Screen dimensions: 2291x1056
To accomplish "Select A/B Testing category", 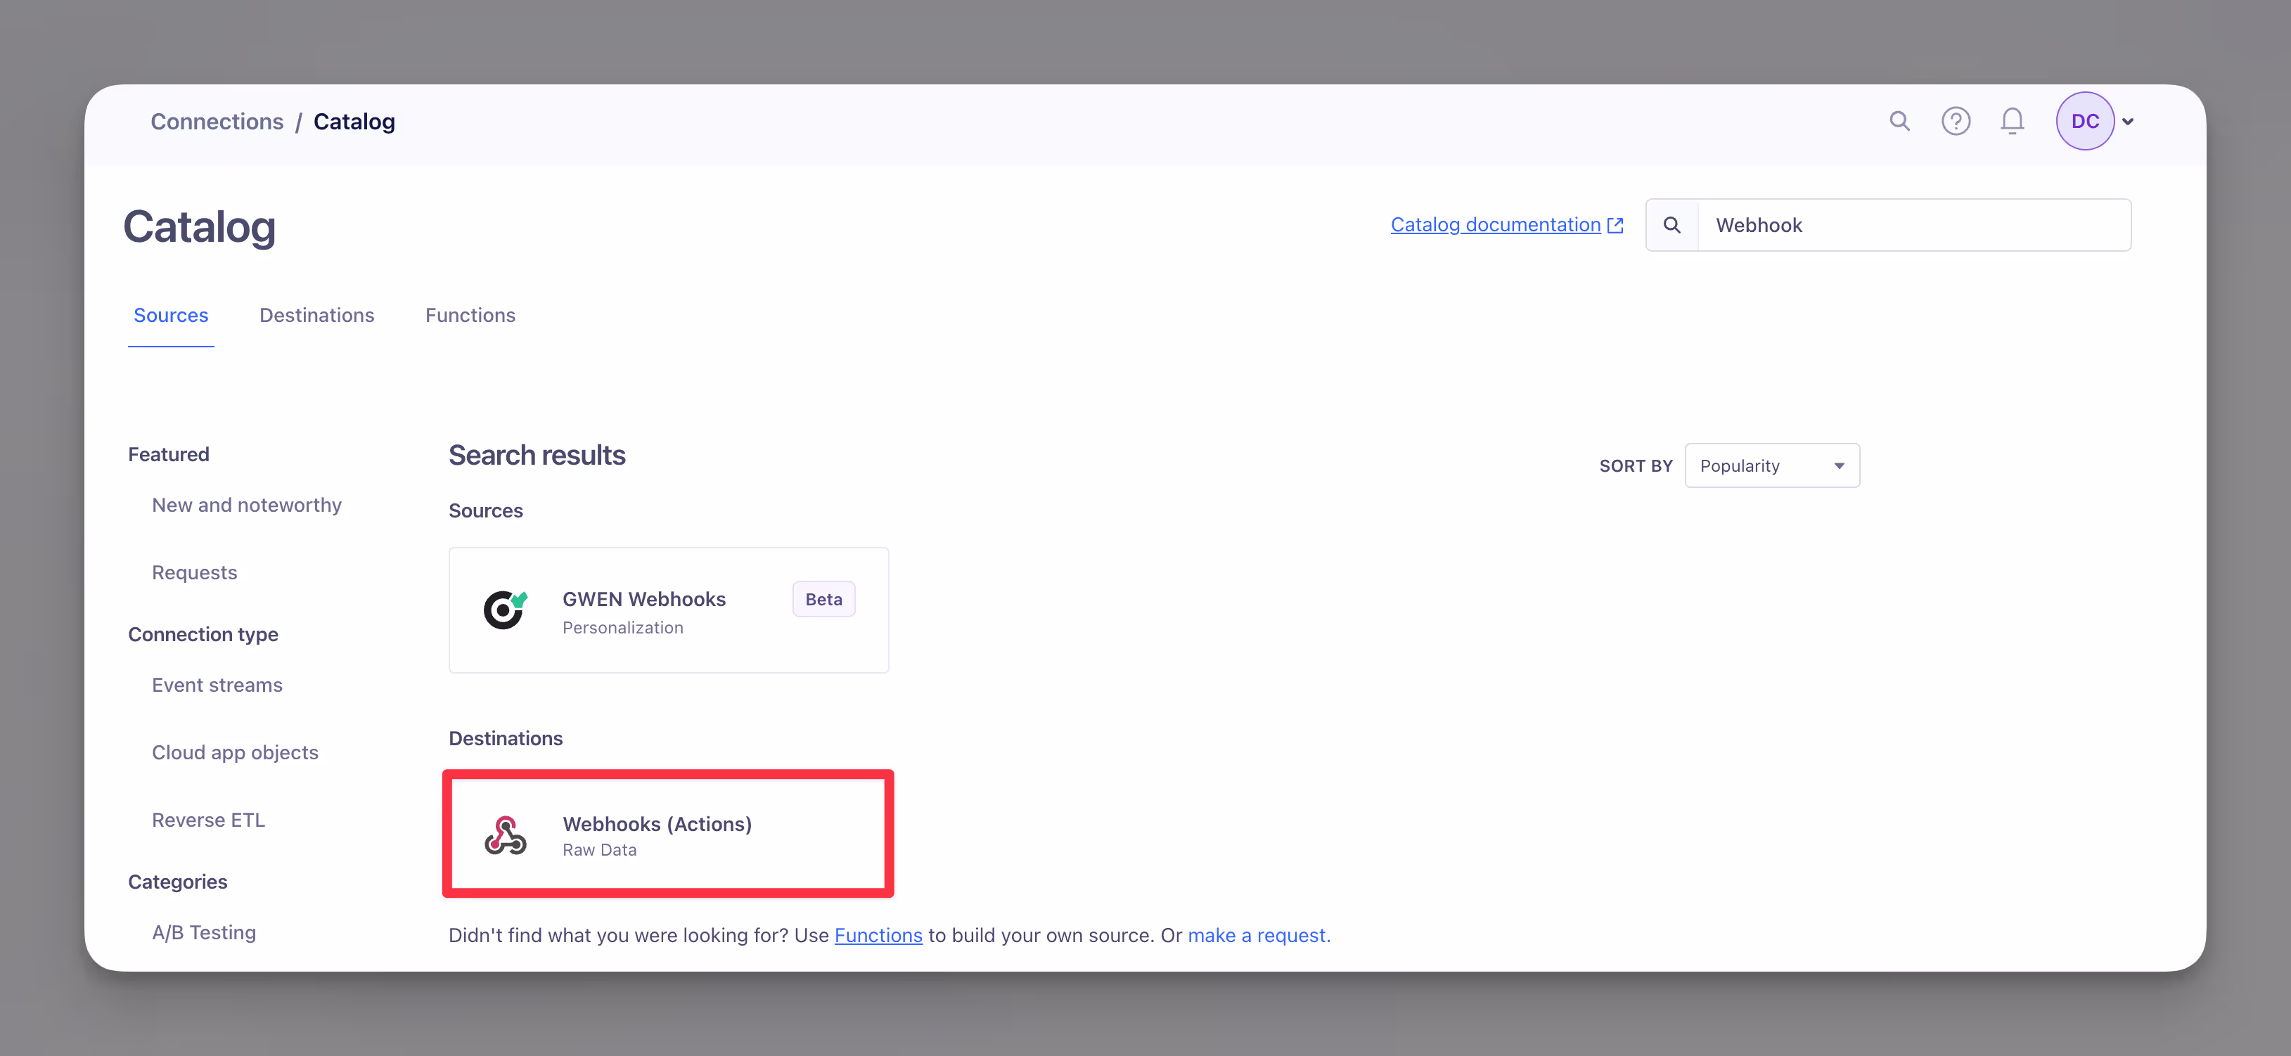I will [204, 932].
